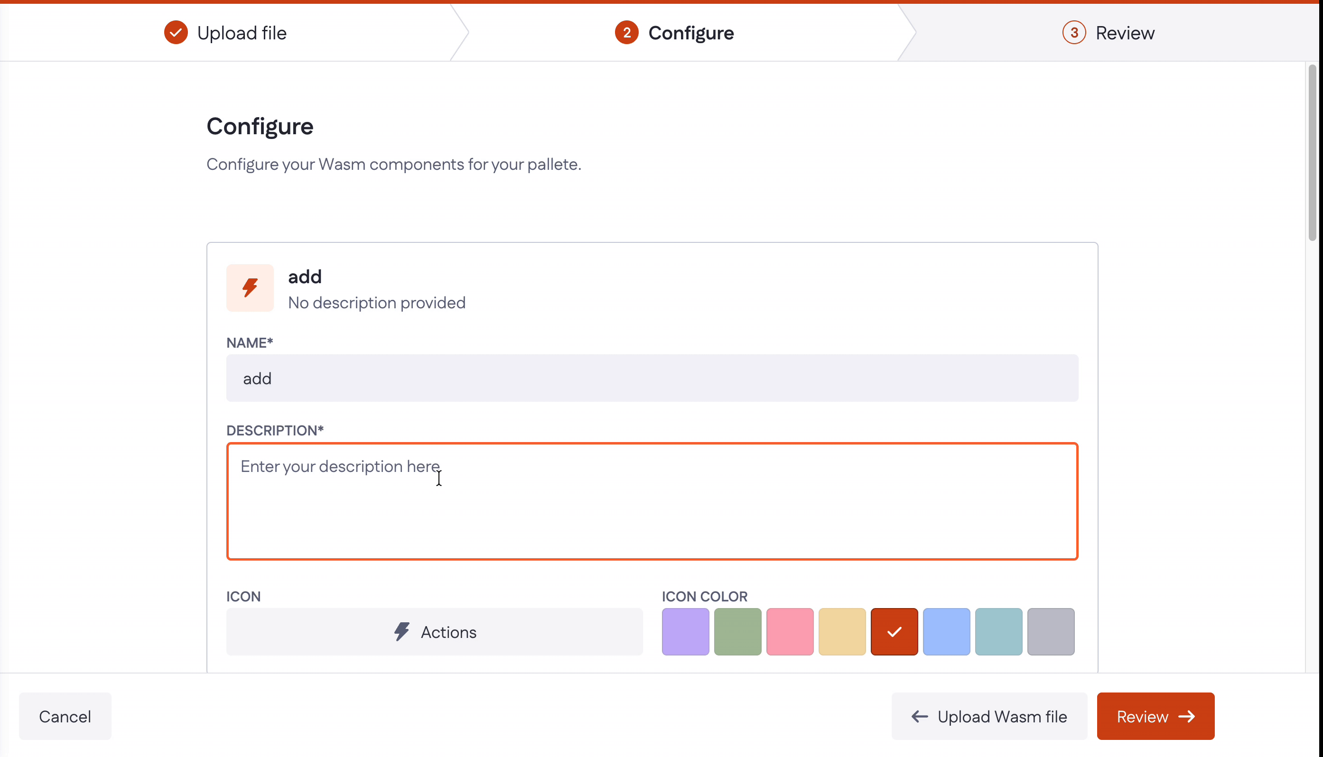Viewport: 1323px width, 757px height.
Task: Click the step 3 circle badge
Action: click(x=1073, y=33)
